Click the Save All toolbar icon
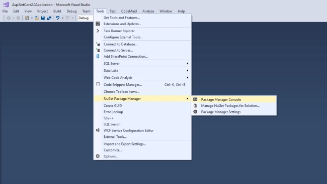Image resolution: width=327 pixels, height=184 pixels. 49,18
